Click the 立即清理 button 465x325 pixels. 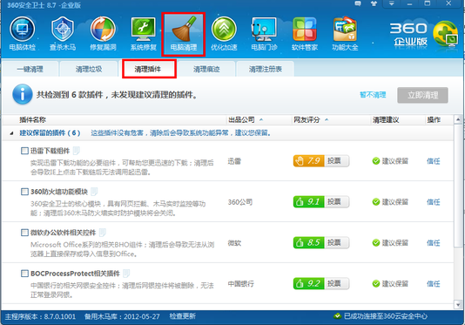(x=422, y=95)
